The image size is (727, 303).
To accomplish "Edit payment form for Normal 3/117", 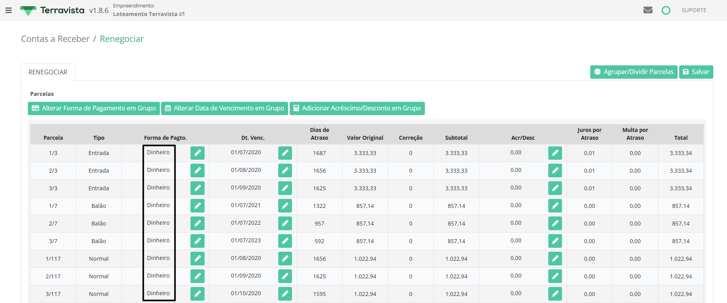I will 198,294.
